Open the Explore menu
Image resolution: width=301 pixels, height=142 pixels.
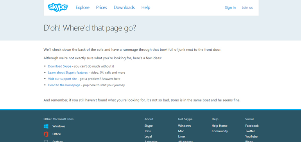coord(82,7)
